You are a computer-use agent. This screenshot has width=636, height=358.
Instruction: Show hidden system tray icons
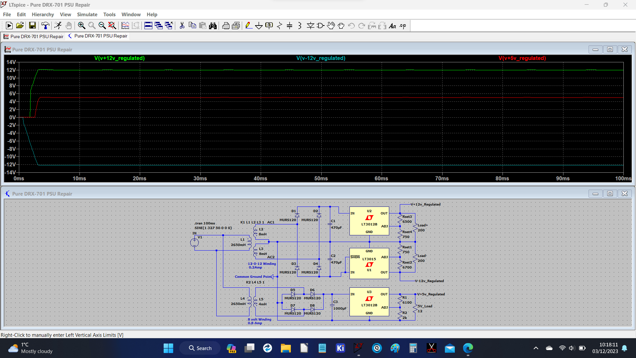(x=536, y=348)
